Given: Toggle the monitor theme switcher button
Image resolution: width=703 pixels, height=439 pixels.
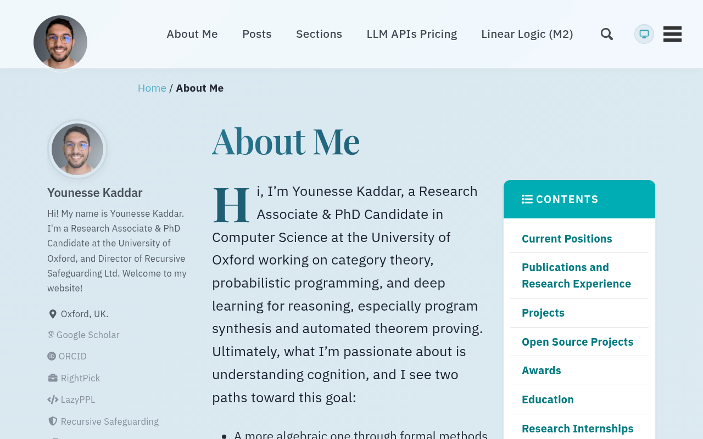Looking at the screenshot, I should [x=644, y=34].
